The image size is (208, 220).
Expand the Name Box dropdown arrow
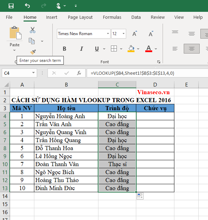click(34, 73)
